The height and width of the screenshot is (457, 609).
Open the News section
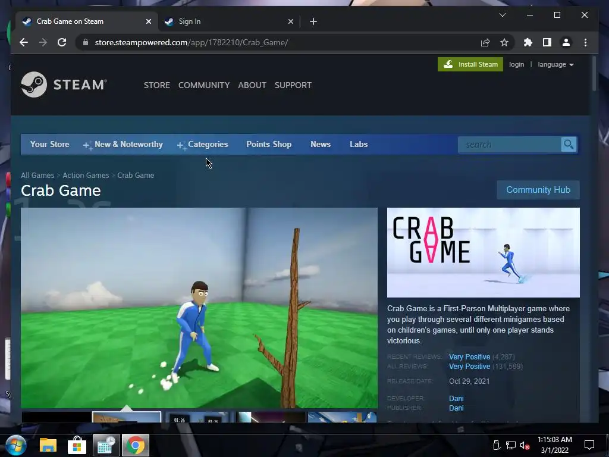(321, 144)
